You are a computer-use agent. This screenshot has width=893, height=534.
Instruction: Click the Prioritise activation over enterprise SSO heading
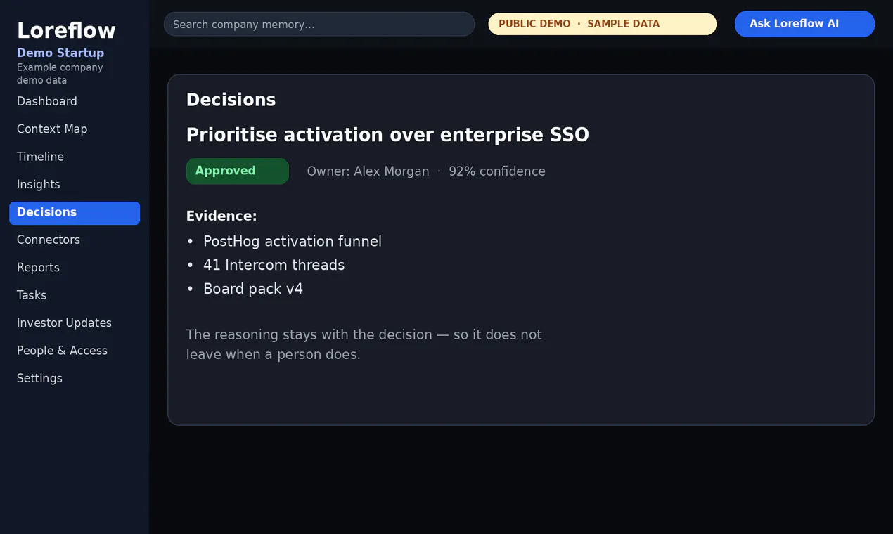click(387, 135)
